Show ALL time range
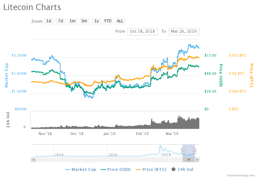This screenshot has height=178, width=258. 120,21
